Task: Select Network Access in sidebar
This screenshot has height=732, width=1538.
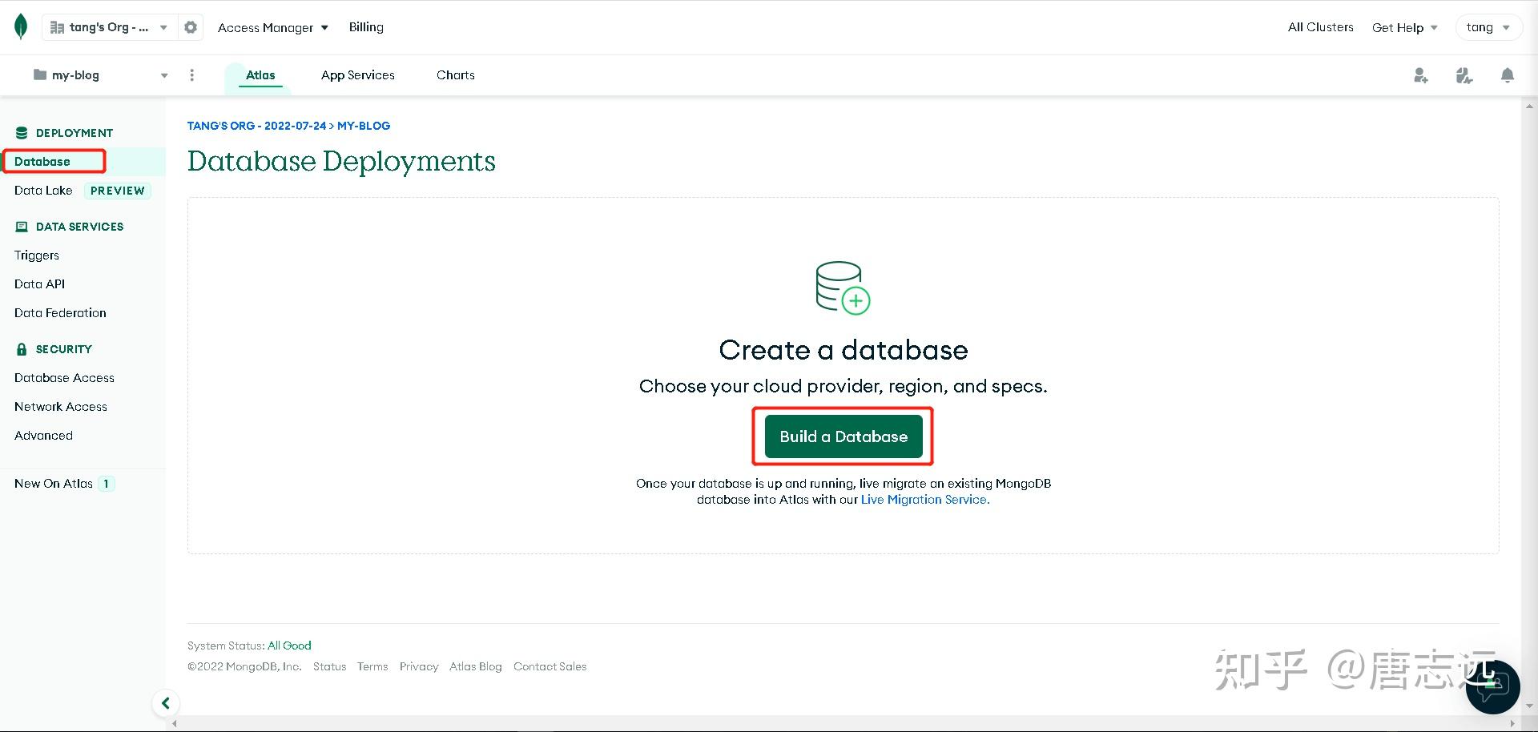Action: (x=61, y=407)
